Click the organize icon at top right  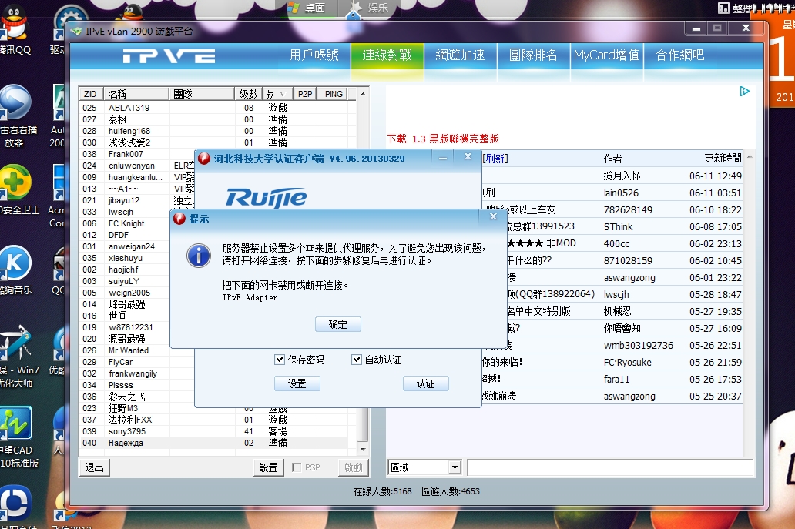point(723,8)
